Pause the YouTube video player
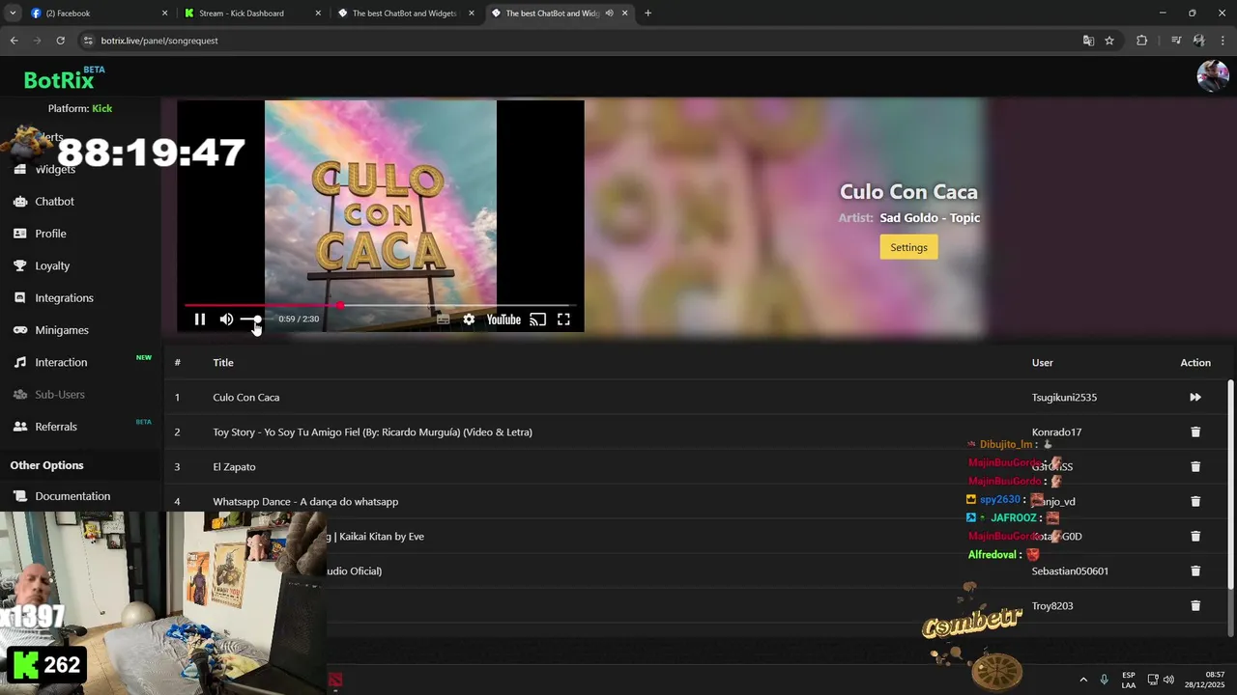1237x695 pixels. (x=200, y=320)
